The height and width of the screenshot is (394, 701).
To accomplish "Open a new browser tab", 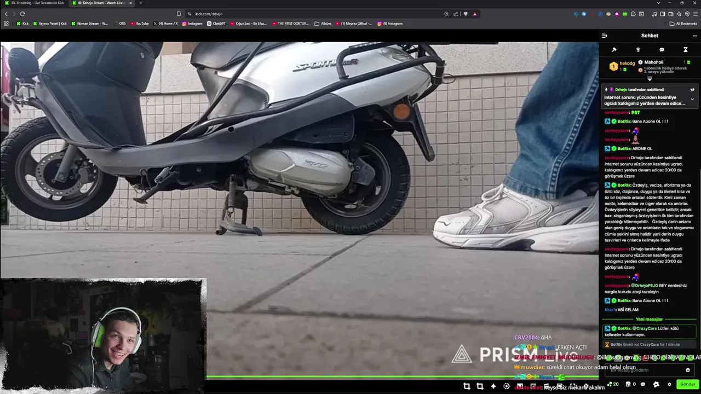I will [x=140, y=3].
